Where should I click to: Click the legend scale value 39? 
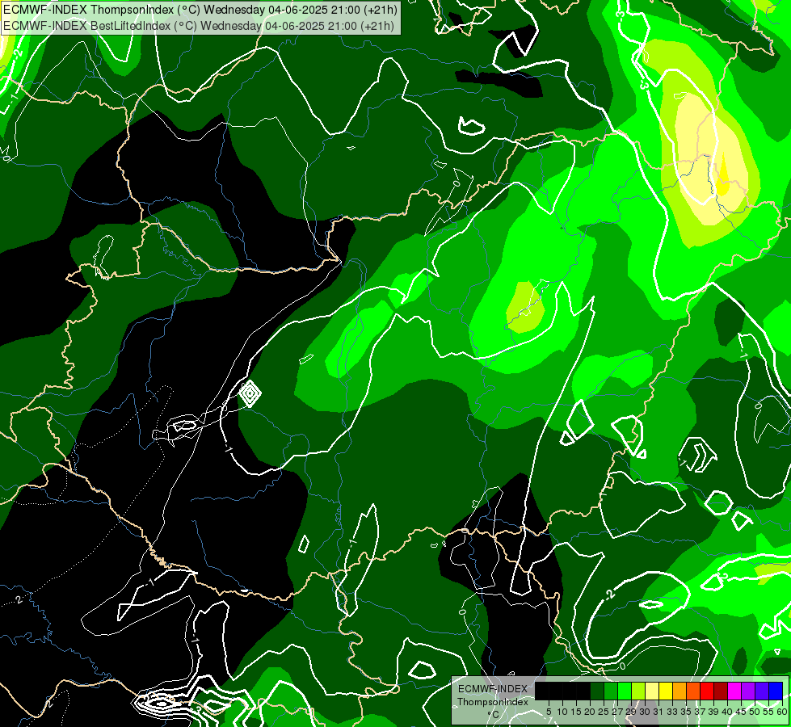point(713,712)
